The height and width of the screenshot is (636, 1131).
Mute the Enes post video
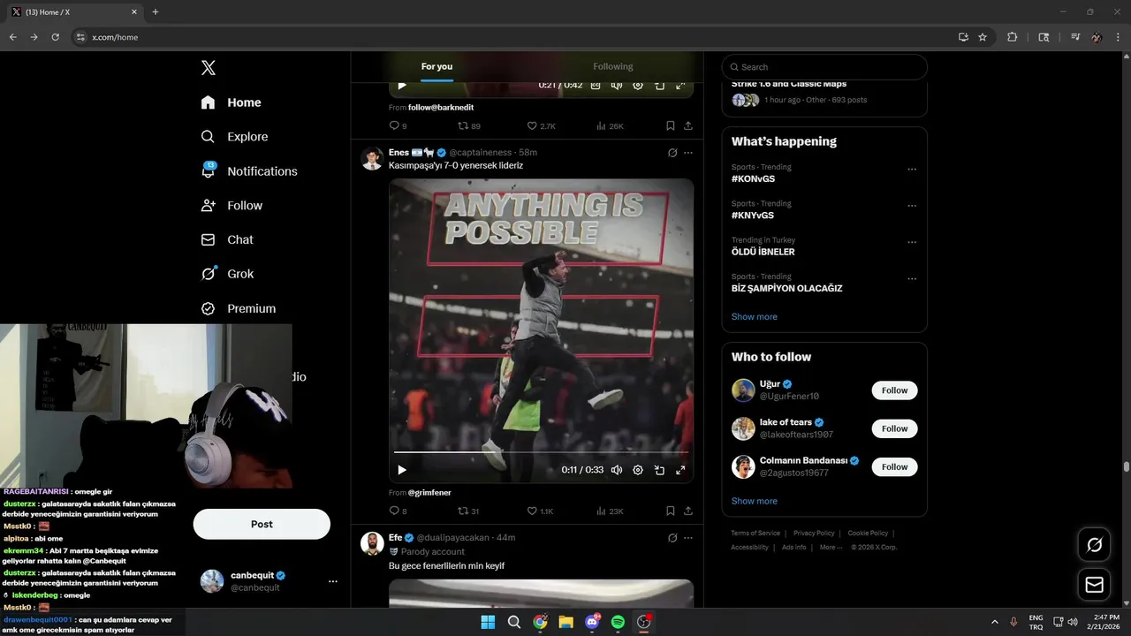617,470
